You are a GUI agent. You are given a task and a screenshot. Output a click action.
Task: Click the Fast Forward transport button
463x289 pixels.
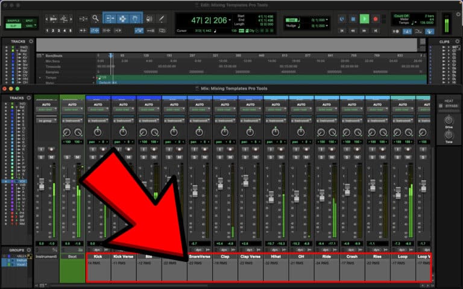pyautogui.click(x=364, y=31)
